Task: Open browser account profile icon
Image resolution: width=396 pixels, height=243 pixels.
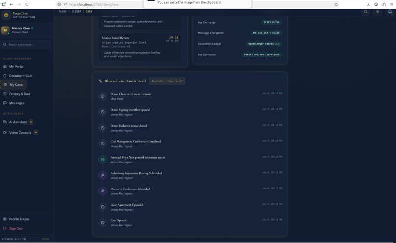Action: [x=376, y=4]
